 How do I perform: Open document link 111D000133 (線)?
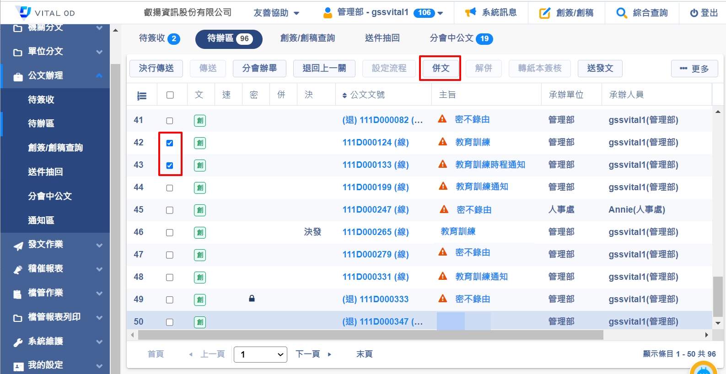coord(375,165)
